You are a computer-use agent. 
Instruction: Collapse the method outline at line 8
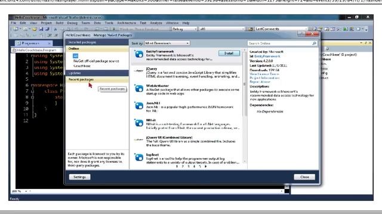pyautogui.click(x=33, y=97)
